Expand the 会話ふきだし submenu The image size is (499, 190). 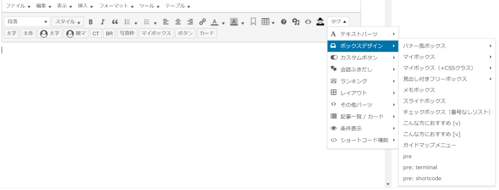click(363, 69)
